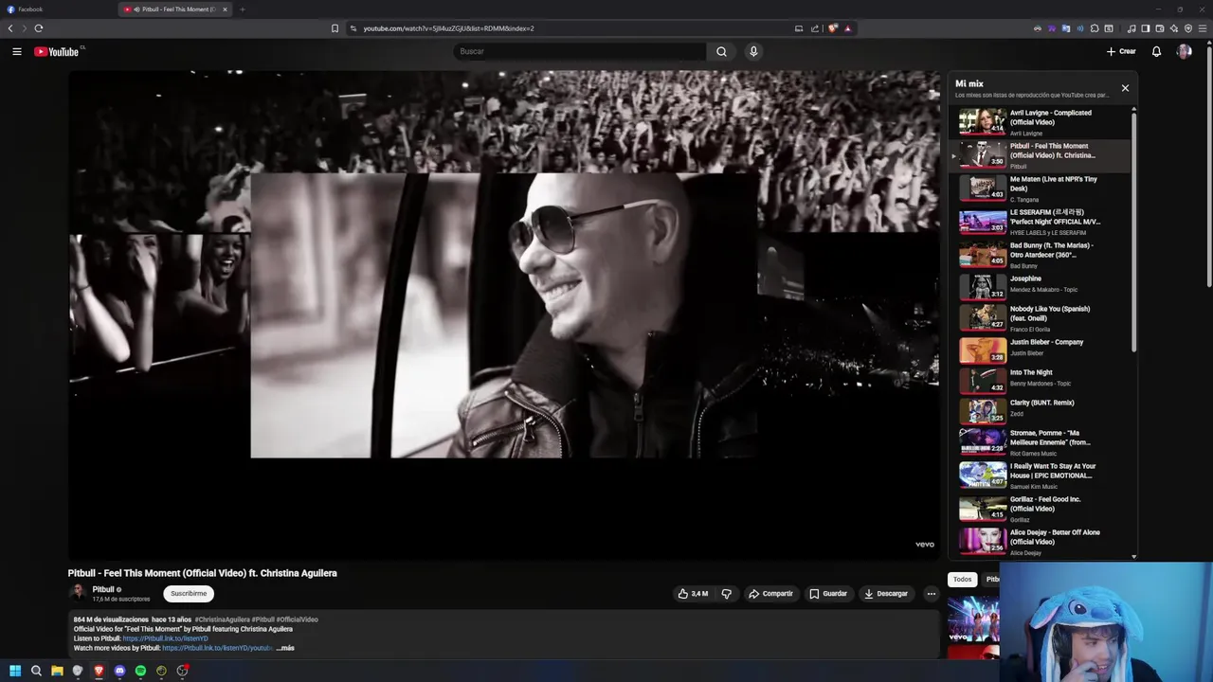Open Brave wallet icon
The width and height of the screenshot is (1213, 682).
pos(1159,28)
